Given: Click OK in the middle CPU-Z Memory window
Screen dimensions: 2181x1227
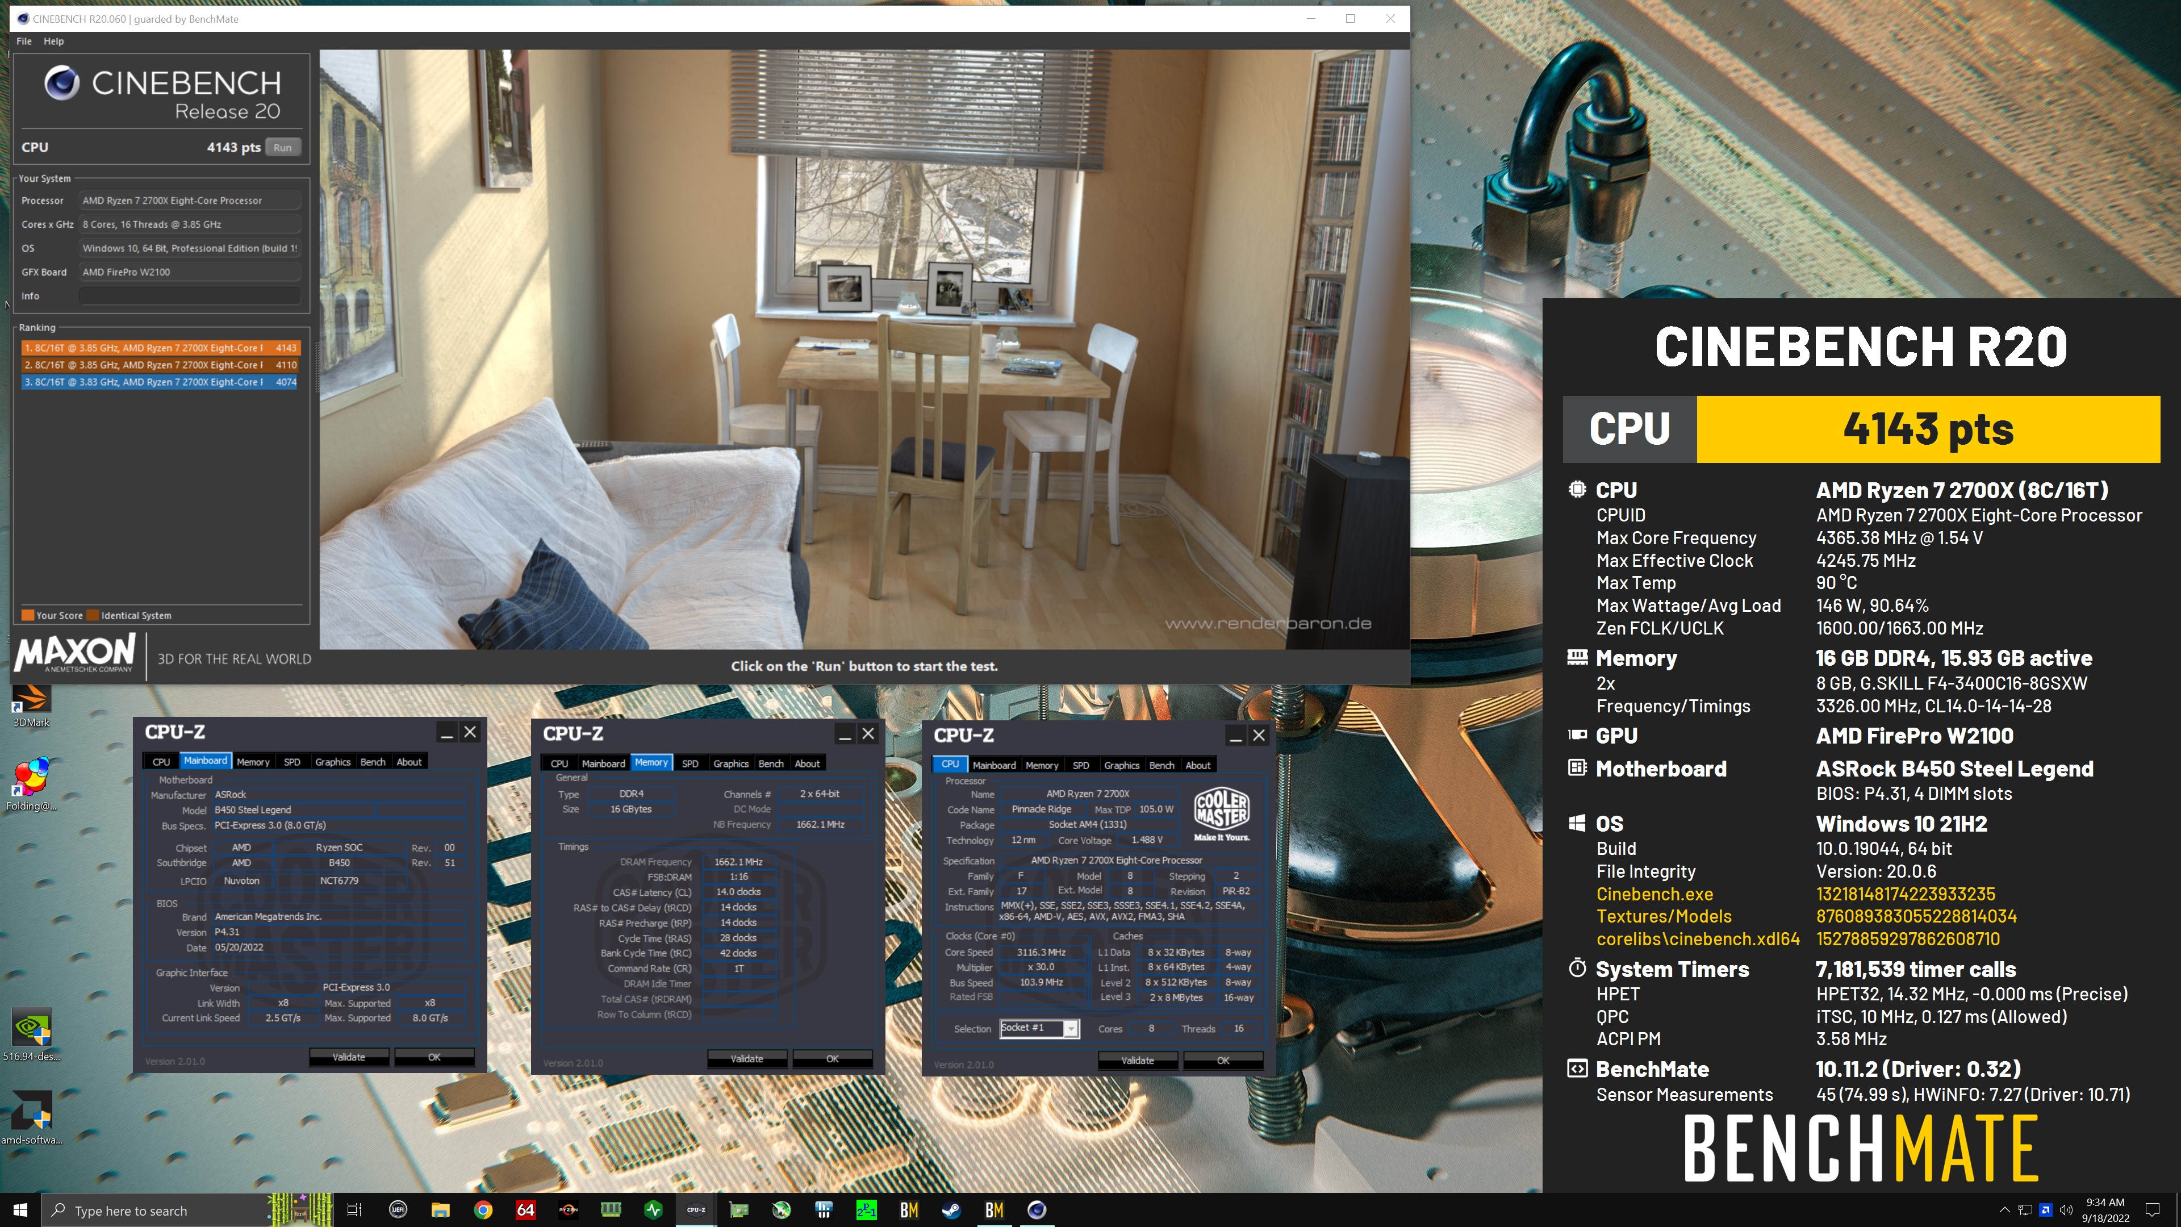Looking at the screenshot, I should coord(832,1058).
